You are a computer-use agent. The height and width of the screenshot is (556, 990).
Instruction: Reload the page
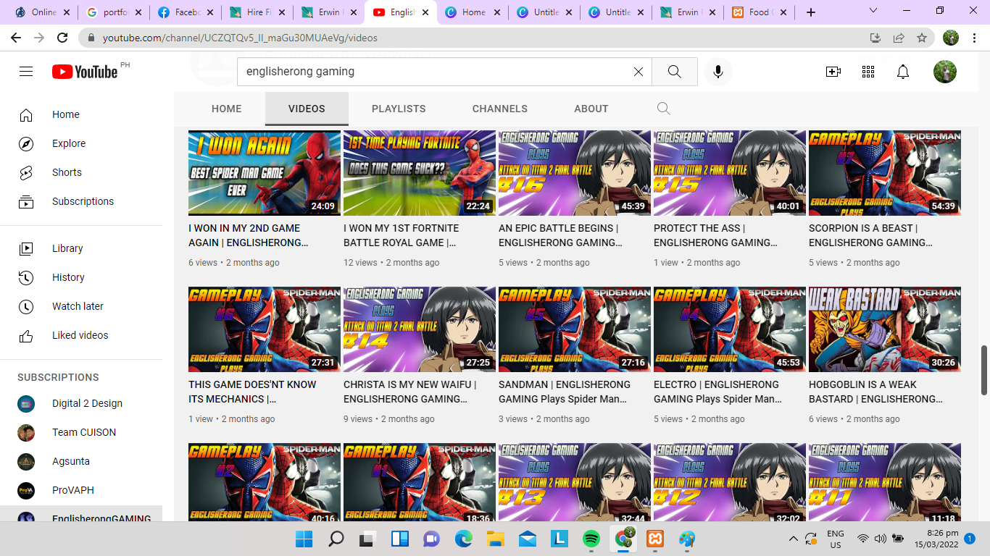click(x=62, y=38)
